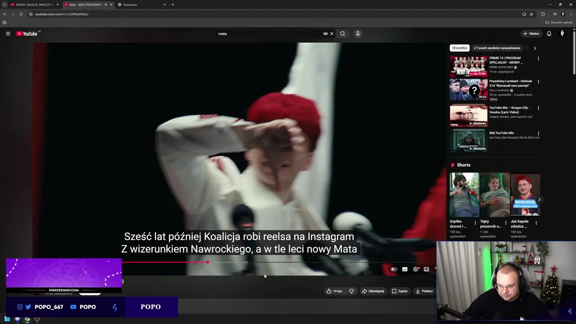Bookmark this page with the star
The width and height of the screenshot is (576, 324).
coord(531,14)
